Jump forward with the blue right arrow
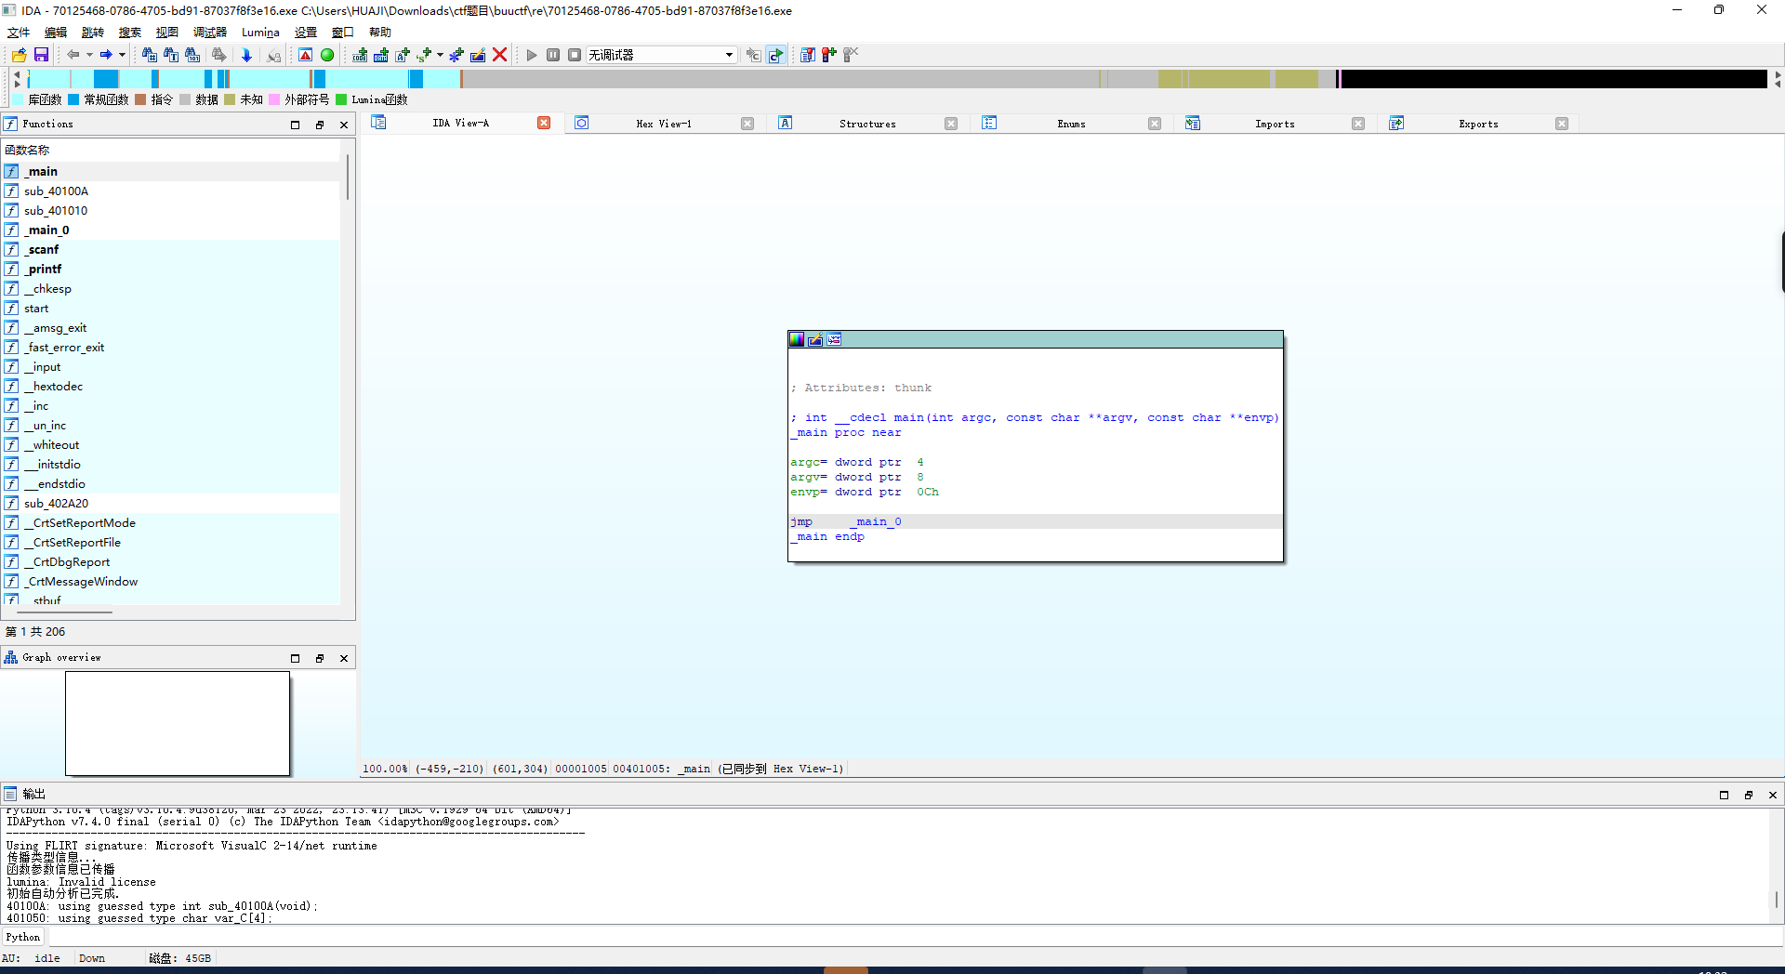 click(106, 55)
